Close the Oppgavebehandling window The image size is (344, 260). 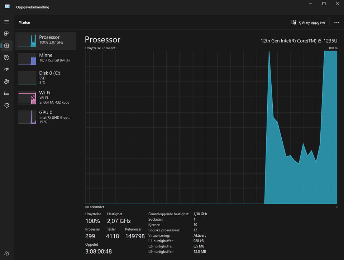(x=338, y=4)
